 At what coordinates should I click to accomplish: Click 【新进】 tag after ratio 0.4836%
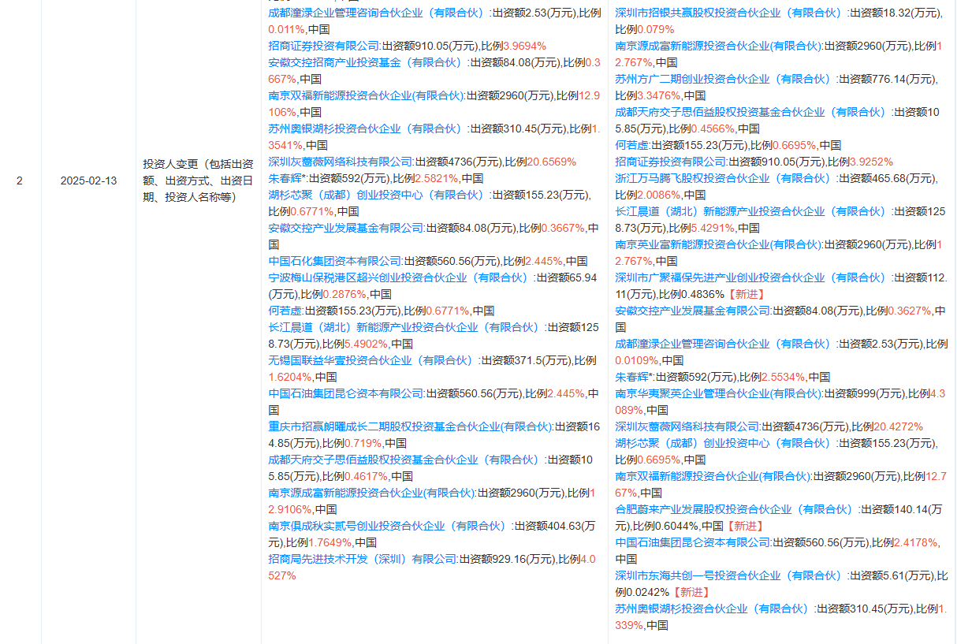746,294
